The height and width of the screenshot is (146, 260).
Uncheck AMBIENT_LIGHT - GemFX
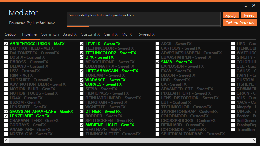pos(82,125)
